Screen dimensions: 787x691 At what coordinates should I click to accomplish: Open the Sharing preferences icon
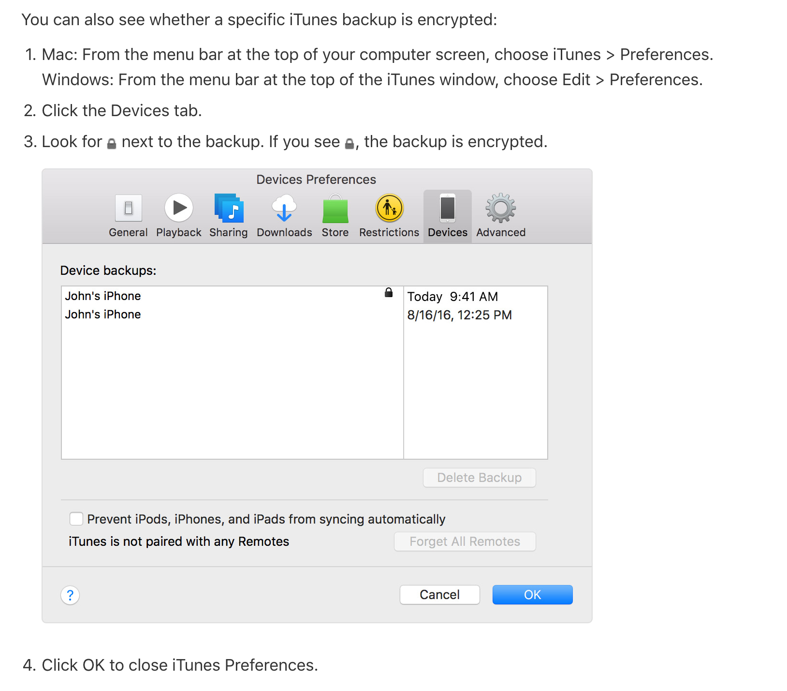(229, 208)
